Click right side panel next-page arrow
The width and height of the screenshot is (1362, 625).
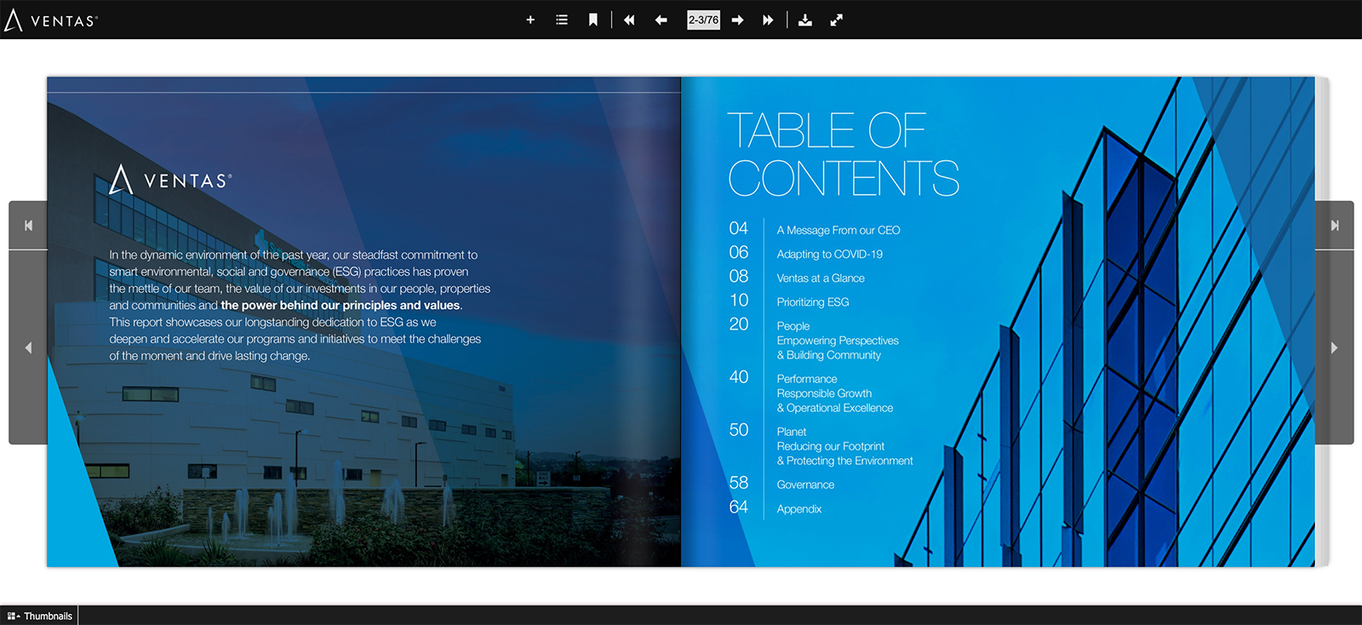point(1335,347)
